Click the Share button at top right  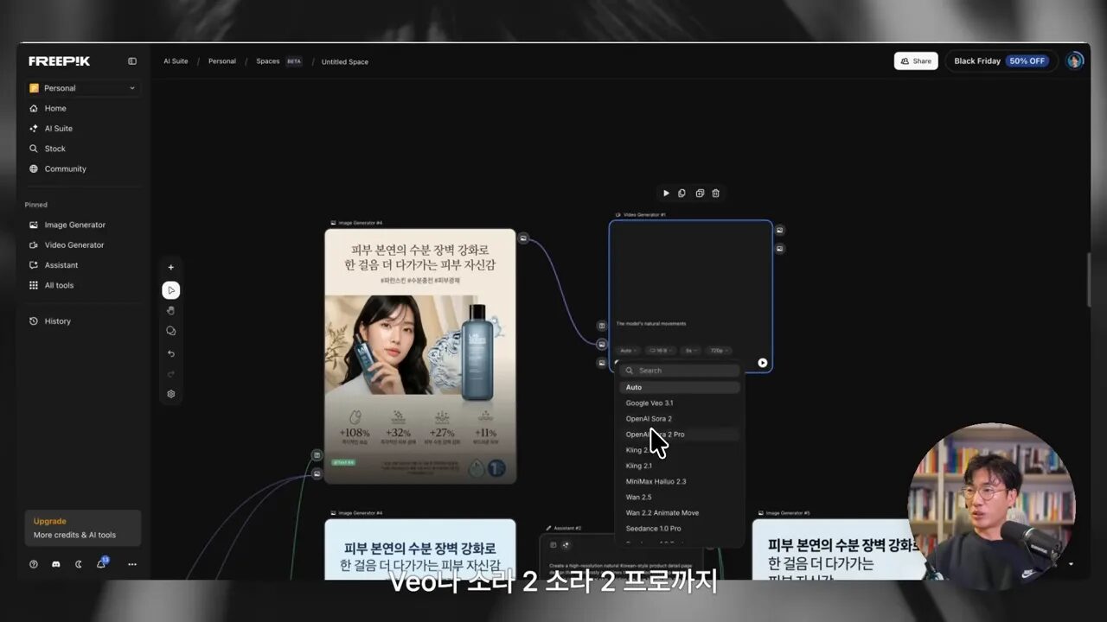(x=916, y=60)
